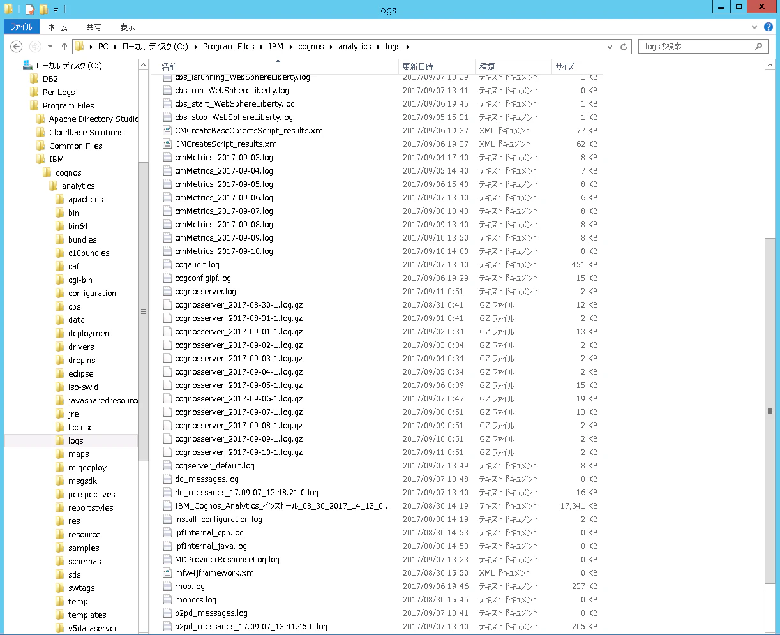Click the New Folder icon in the quick access toolbar
The image size is (780, 635).
pyautogui.click(x=43, y=10)
